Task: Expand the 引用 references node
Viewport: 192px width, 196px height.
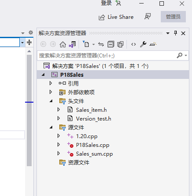Action: [51, 83]
